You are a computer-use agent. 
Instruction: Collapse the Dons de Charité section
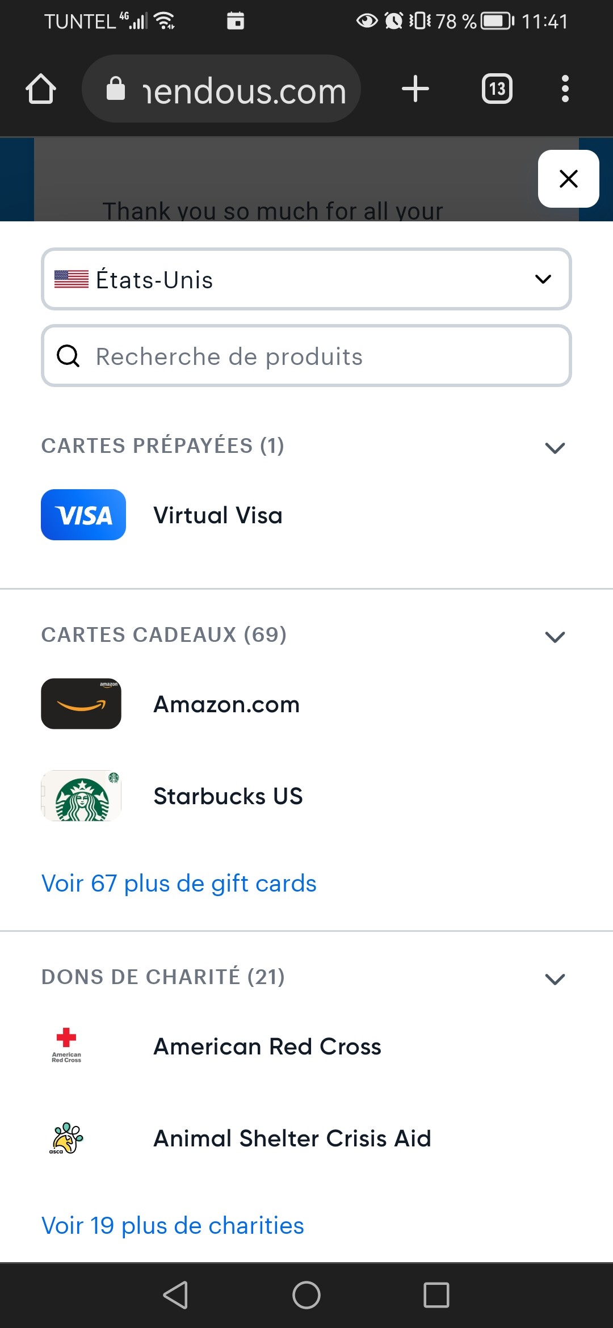coord(555,979)
